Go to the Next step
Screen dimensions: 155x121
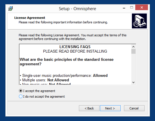110,108
